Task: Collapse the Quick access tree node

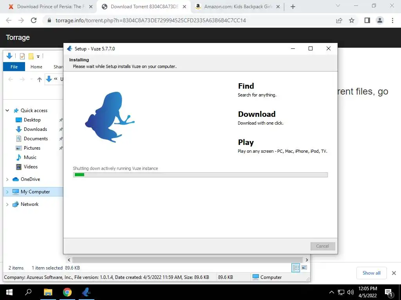Action: coord(7,111)
